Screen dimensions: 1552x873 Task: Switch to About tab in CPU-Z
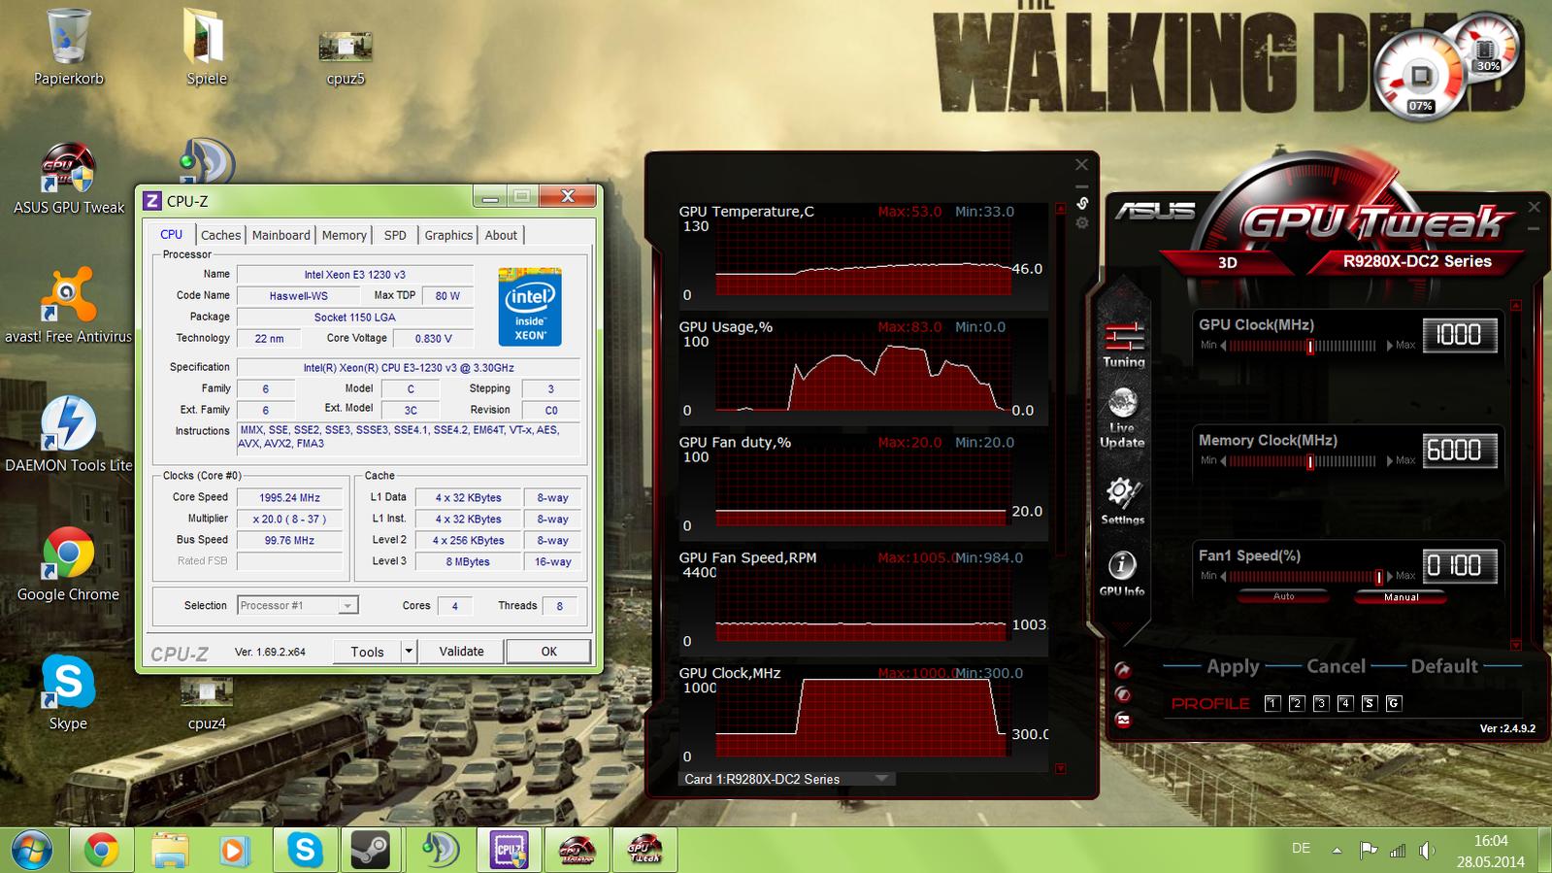point(501,235)
